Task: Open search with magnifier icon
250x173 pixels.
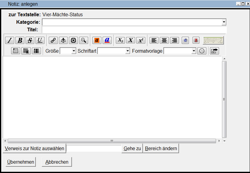Action: click(84, 40)
